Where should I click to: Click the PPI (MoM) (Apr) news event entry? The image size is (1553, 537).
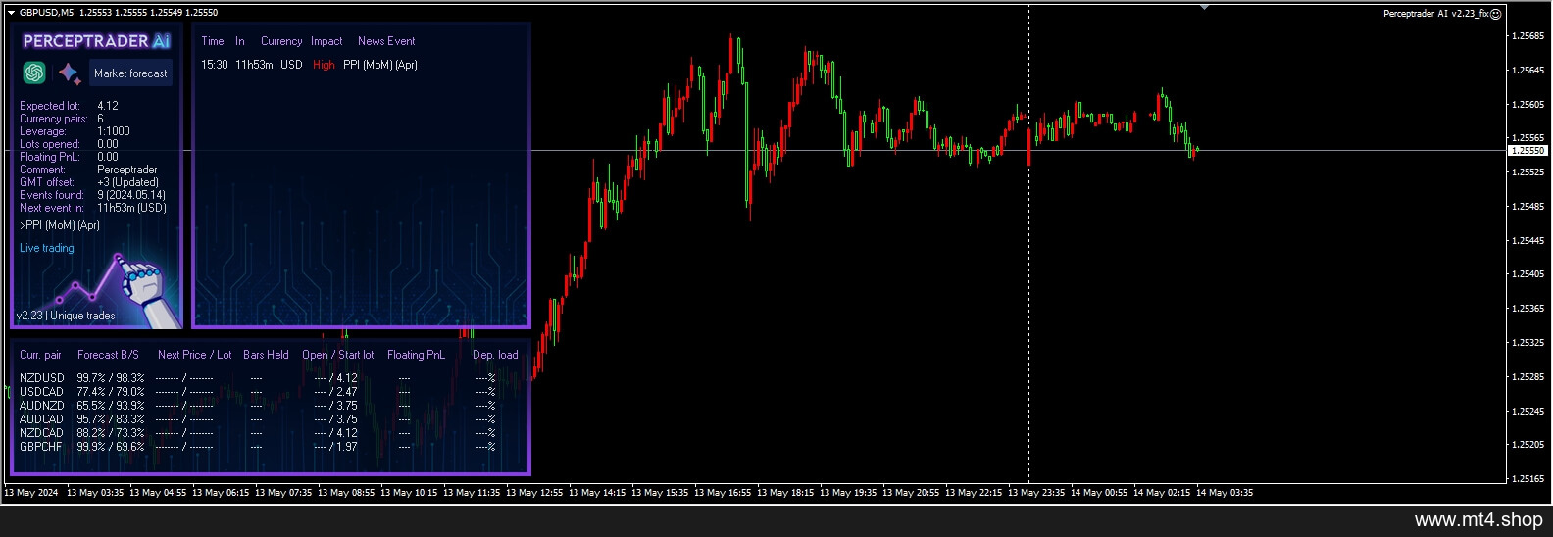pyautogui.click(x=380, y=65)
